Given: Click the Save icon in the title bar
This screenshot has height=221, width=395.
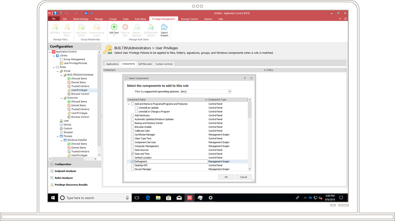Looking at the screenshot, I should pyautogui.click(x=55, y=13).
